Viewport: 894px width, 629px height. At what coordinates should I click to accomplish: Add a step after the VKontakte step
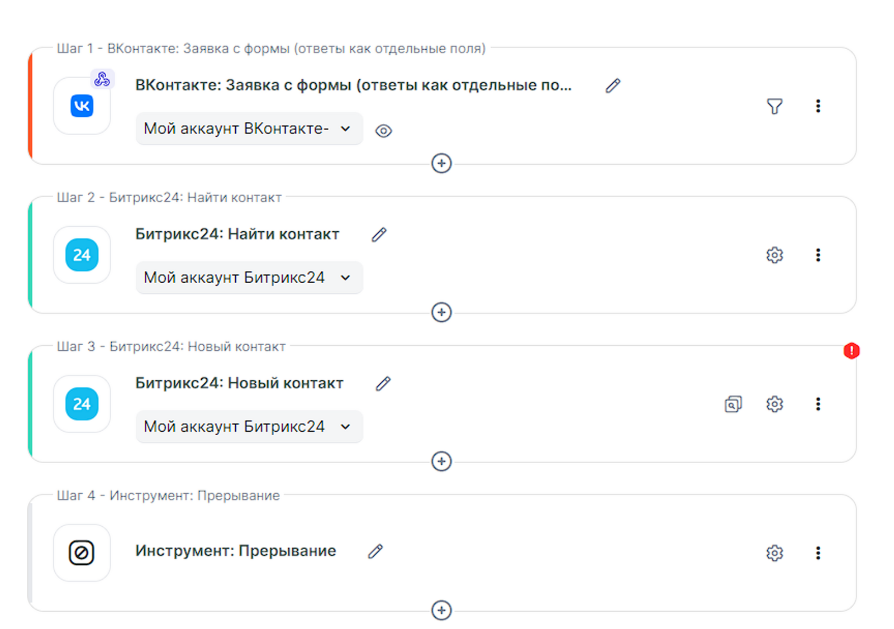pos(441,163)
